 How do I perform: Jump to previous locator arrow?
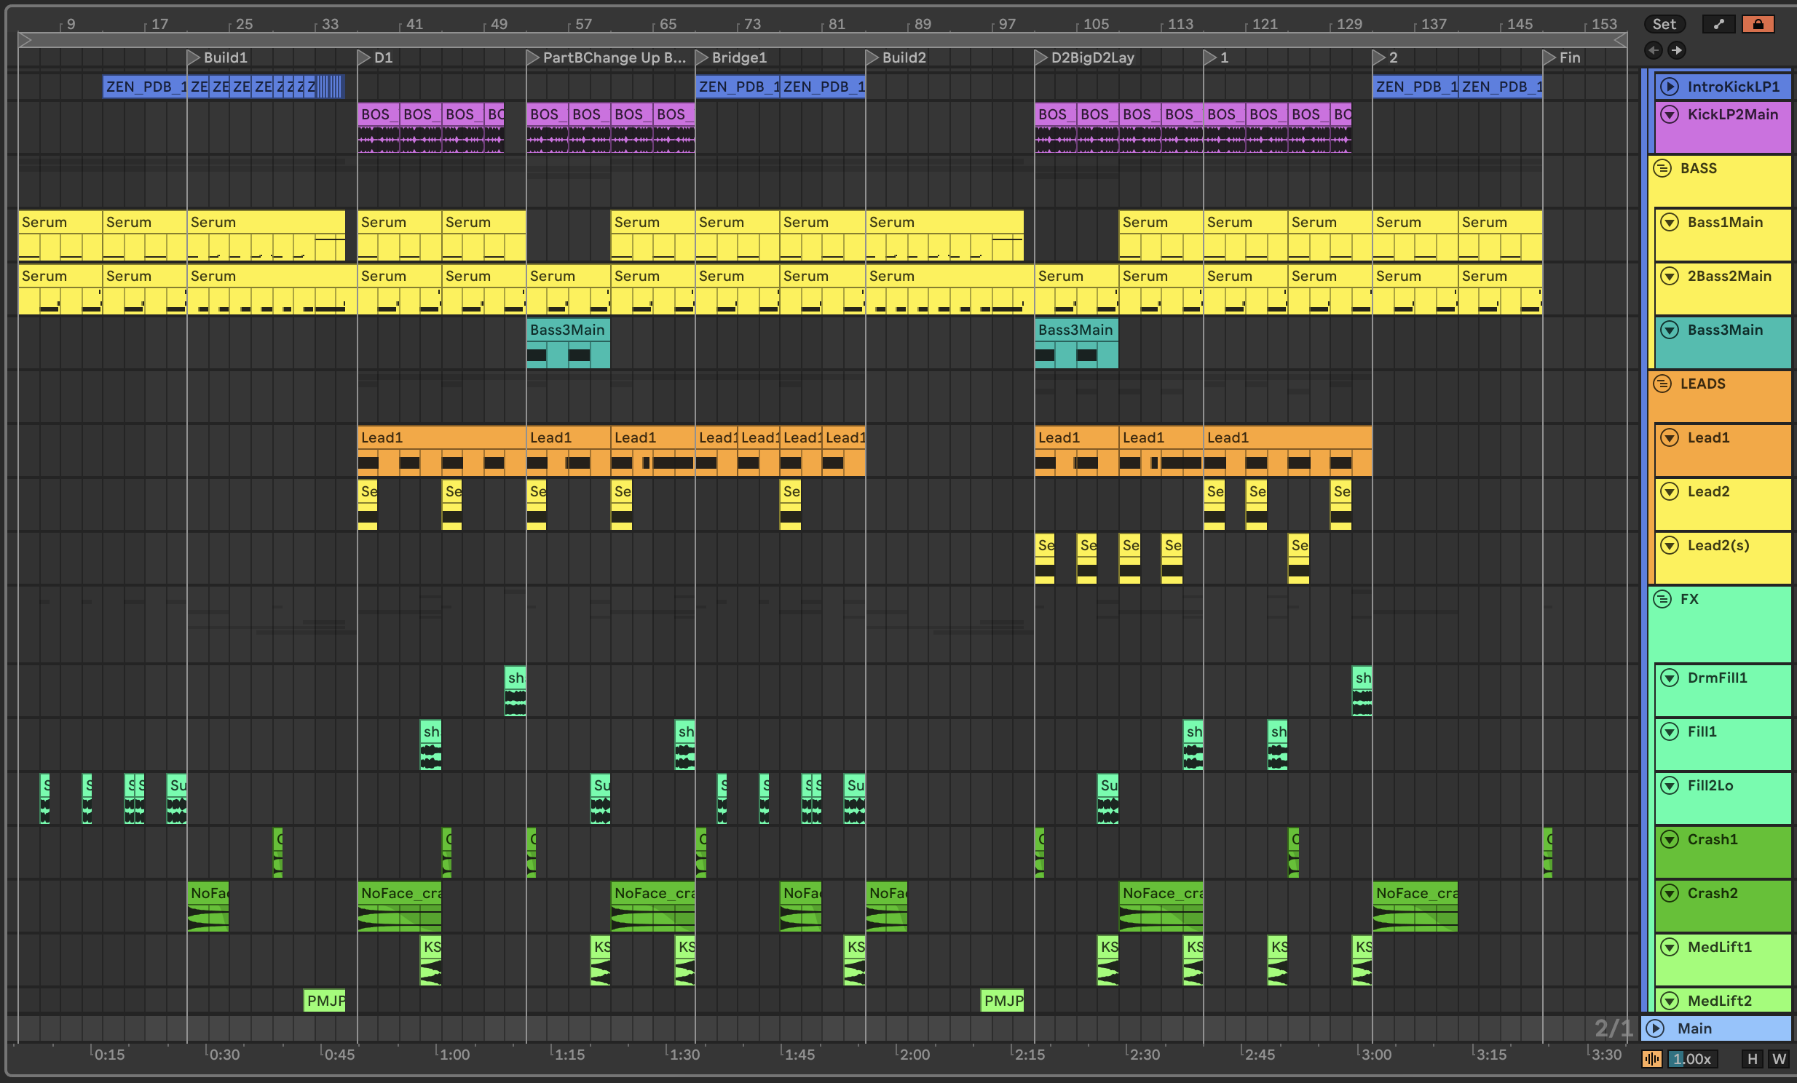click(1654, 50)
